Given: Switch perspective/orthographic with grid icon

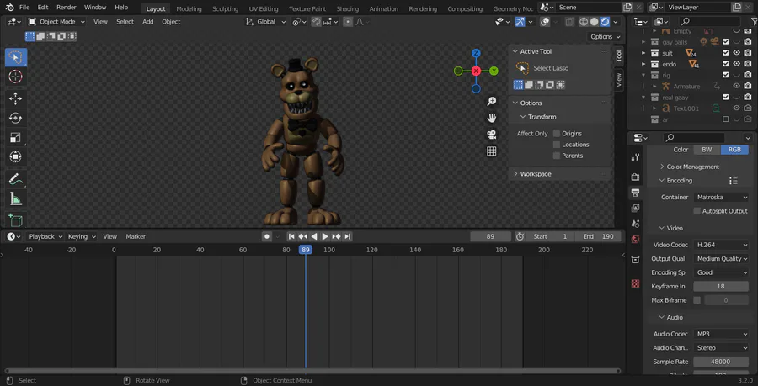Looking at the screenshot, I should click(x=491, y=151).
